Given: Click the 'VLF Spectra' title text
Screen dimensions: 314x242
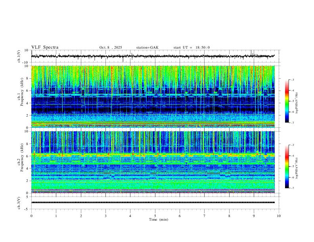Looking at the screenshot, I should tap(45, 47).
